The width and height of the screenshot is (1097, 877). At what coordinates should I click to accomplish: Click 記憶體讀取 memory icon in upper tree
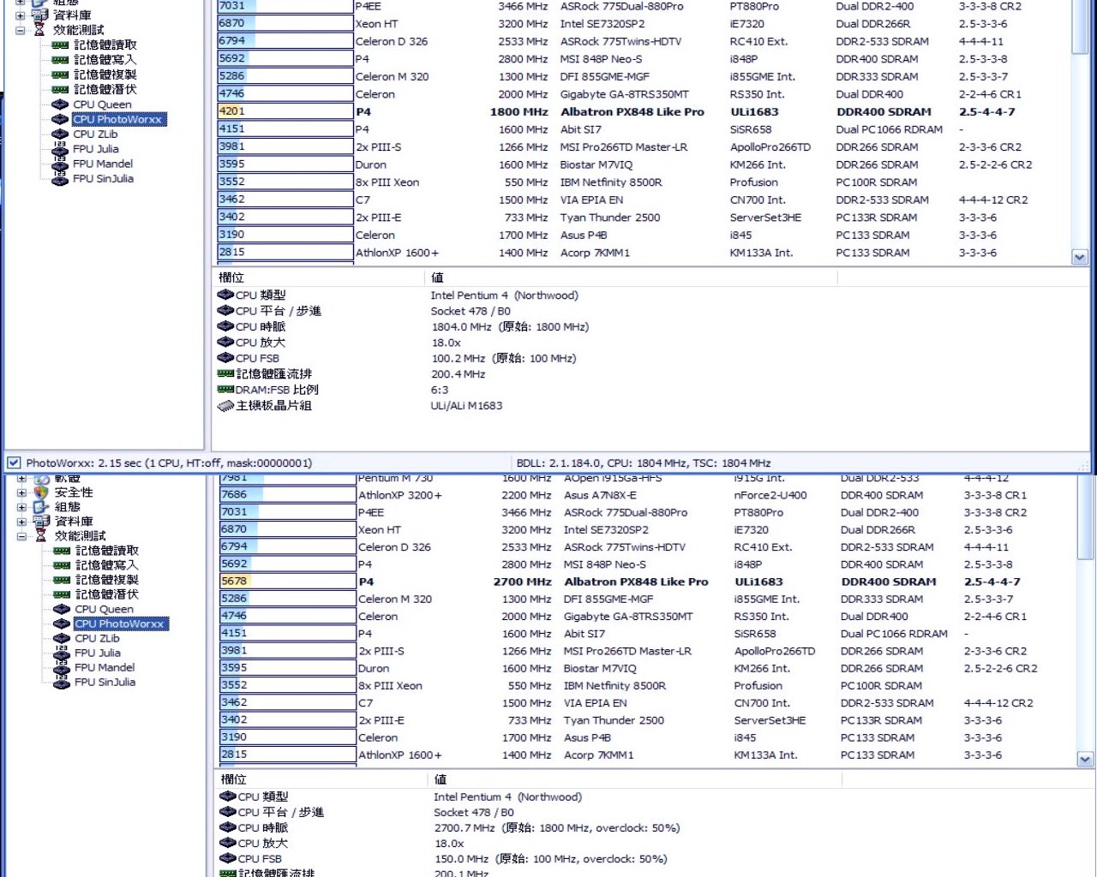60,45
